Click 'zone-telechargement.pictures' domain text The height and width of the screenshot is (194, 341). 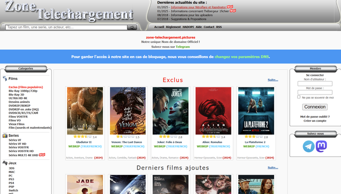(170, 38)
